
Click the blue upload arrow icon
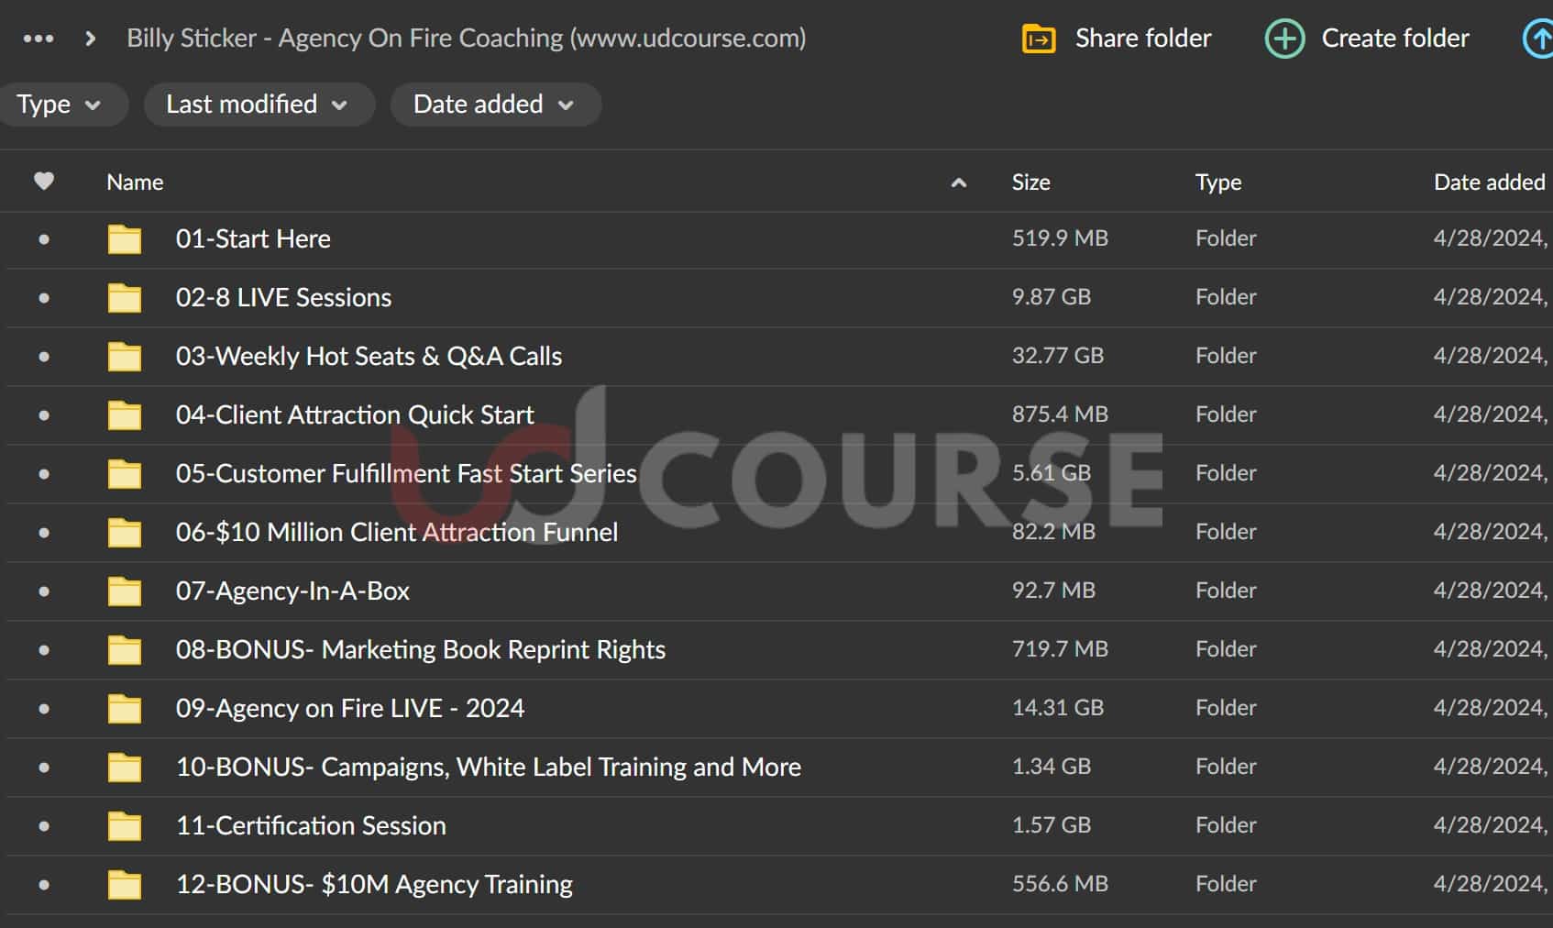(x=1538, y=39)
